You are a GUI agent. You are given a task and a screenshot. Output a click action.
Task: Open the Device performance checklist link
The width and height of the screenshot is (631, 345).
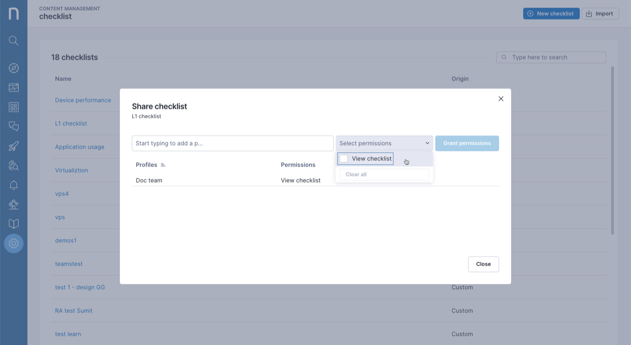point(83,100)
